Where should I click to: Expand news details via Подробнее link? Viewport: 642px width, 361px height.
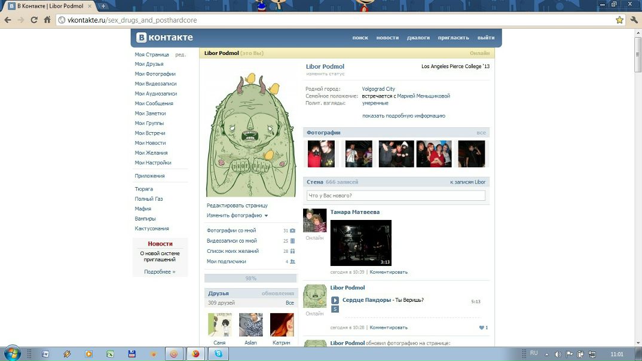(x=160, y=272)
